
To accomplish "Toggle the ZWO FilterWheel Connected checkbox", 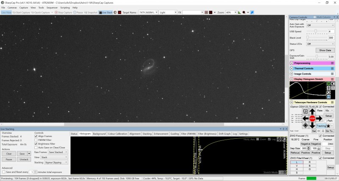I will pos(320,158).
